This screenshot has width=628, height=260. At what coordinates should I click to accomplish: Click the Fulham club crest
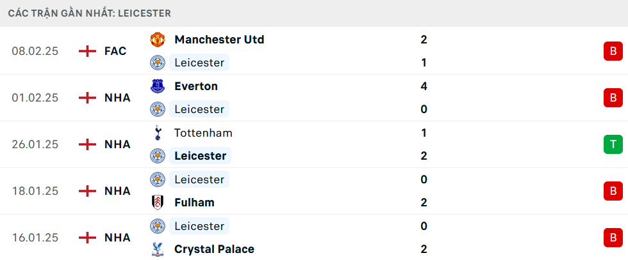[x=157, y=203]
